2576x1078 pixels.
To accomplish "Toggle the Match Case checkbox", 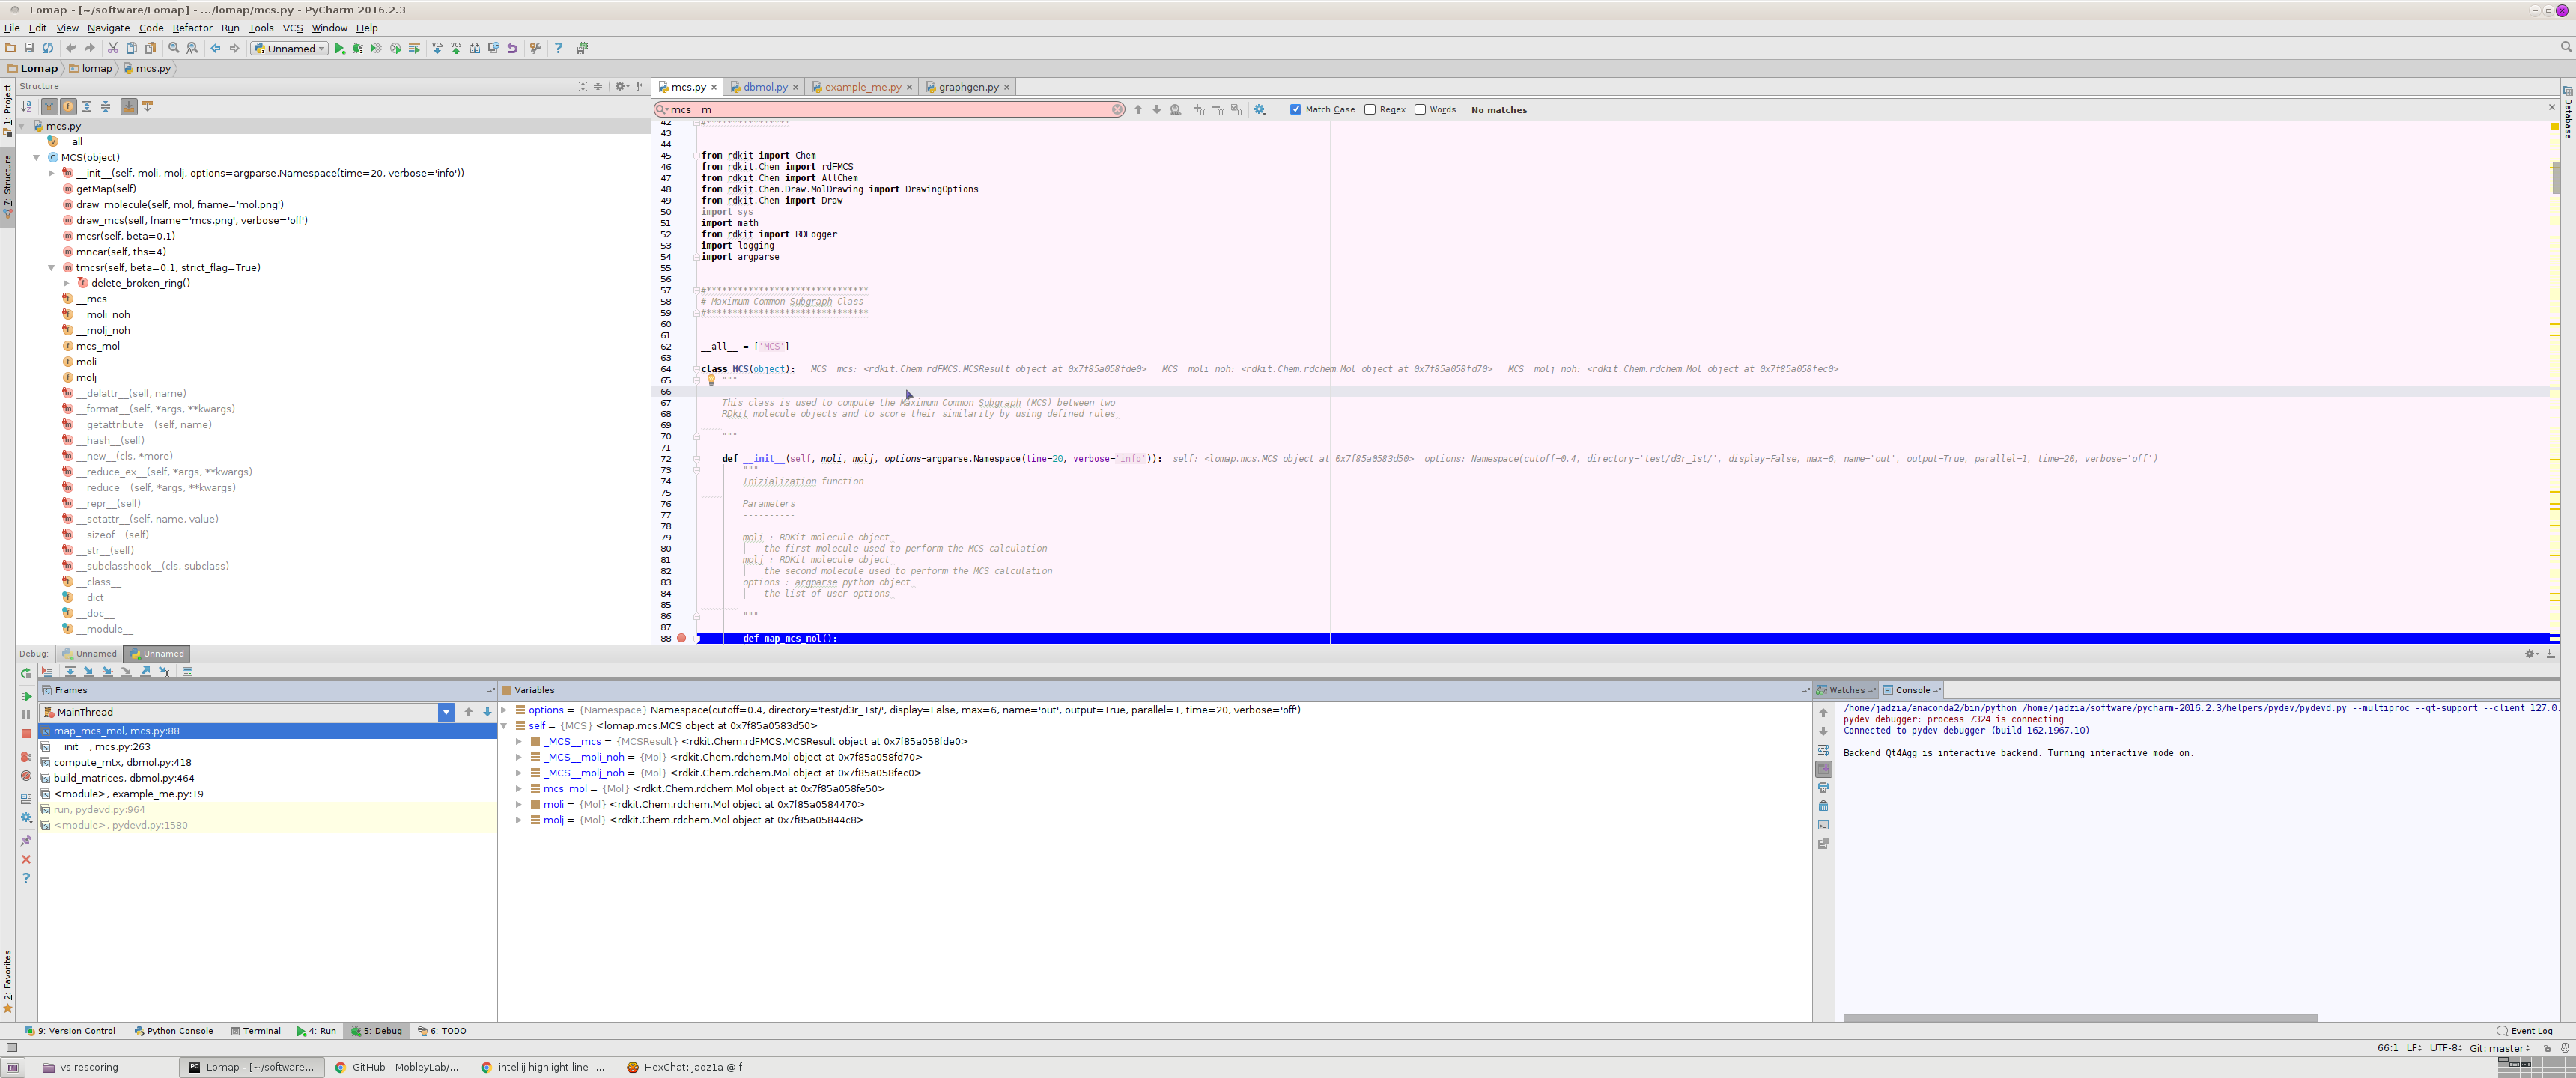I will coord(1296,109).
